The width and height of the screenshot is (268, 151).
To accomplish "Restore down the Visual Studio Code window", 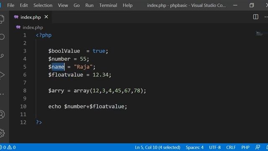I will pyautogui.click(x=252, y=5).
